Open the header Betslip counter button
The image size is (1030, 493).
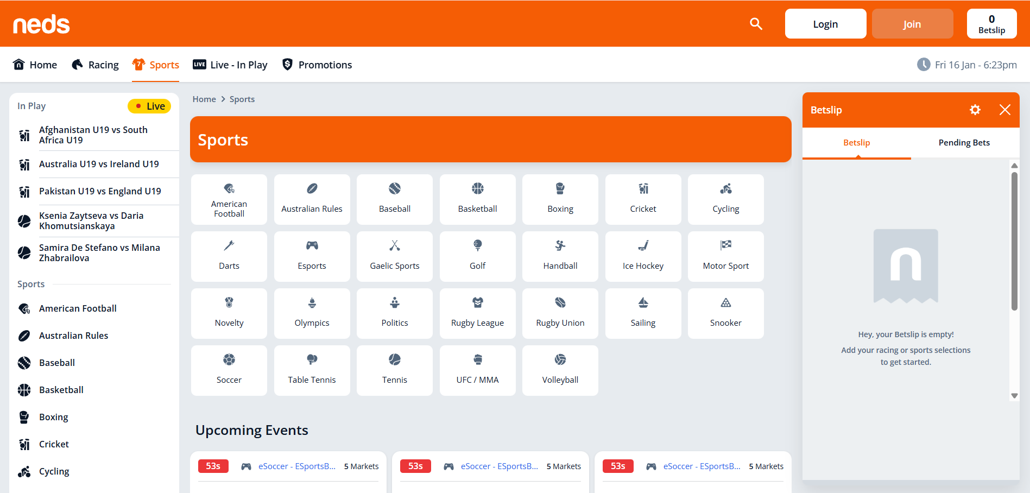992,24
